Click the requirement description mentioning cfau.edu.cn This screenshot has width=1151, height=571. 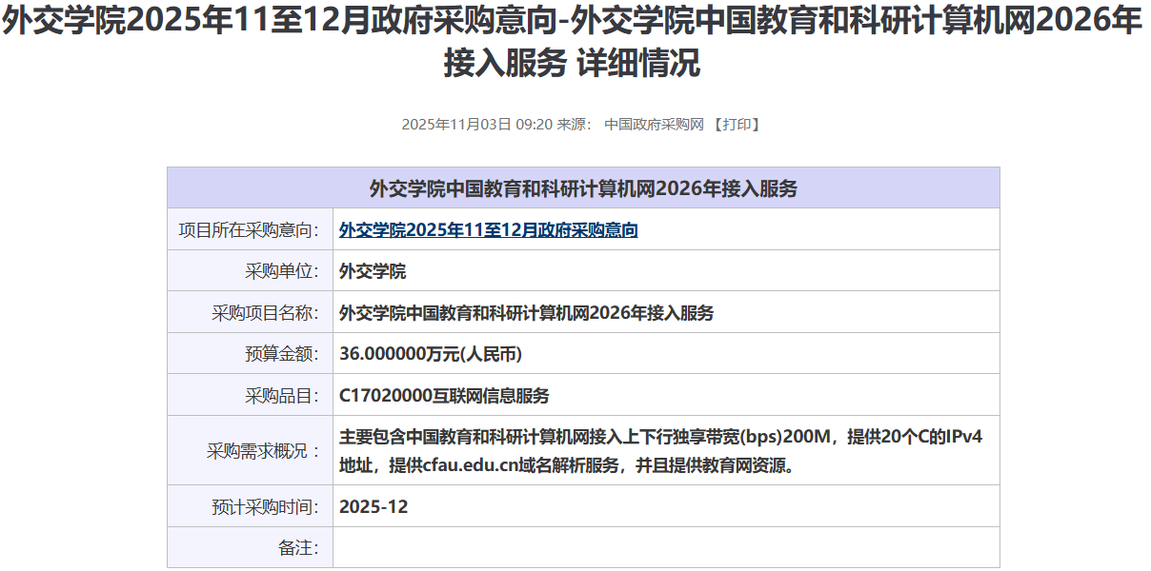pyautogui.click(x=659, y=451)
